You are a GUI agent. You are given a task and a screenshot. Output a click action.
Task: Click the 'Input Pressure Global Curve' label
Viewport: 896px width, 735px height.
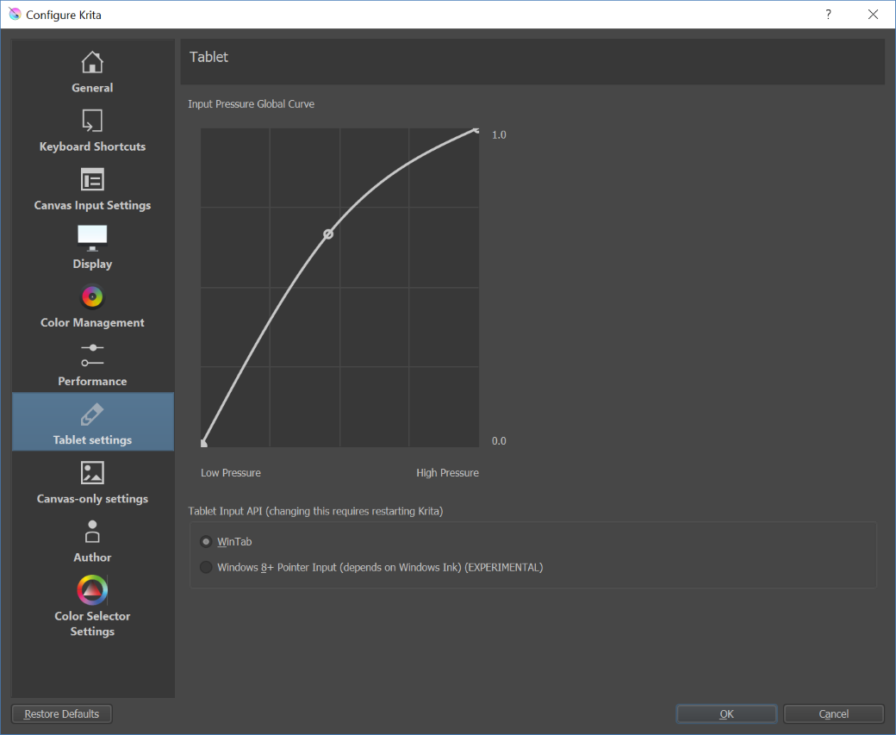pos(251,104)
